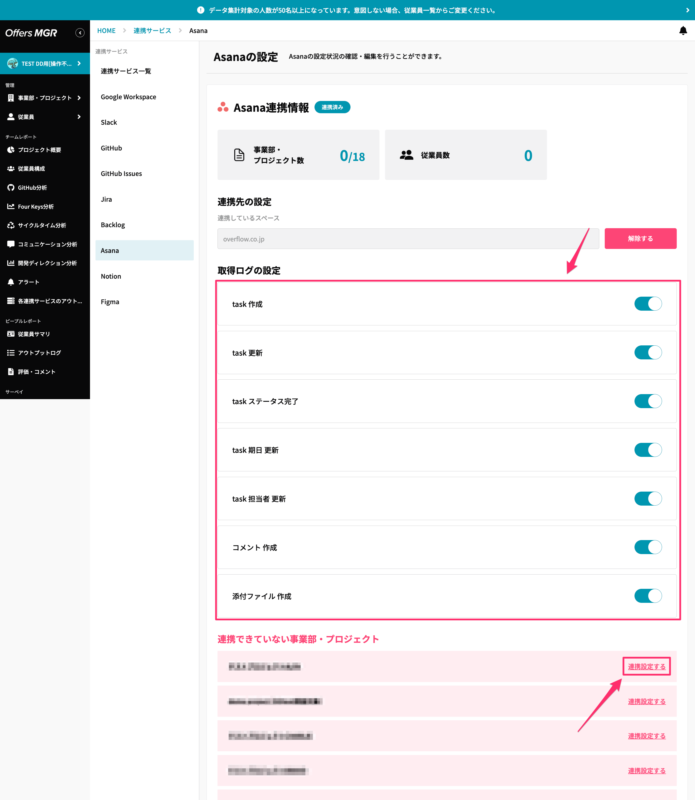Click the GitHub icon for GitHub分析
This screenshot has width=695, height=800.
(x=11, y=188)
